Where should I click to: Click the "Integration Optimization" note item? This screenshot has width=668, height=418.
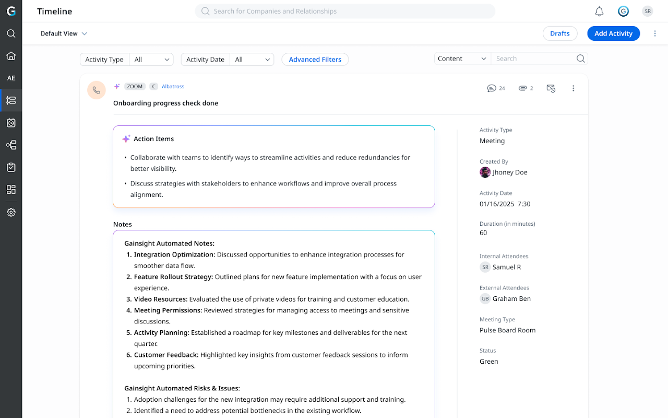point(269,260)
